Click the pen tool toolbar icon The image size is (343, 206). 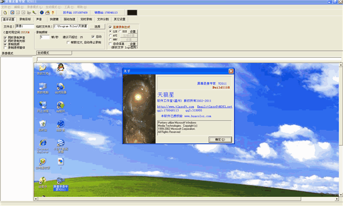(x=34, y=13)
